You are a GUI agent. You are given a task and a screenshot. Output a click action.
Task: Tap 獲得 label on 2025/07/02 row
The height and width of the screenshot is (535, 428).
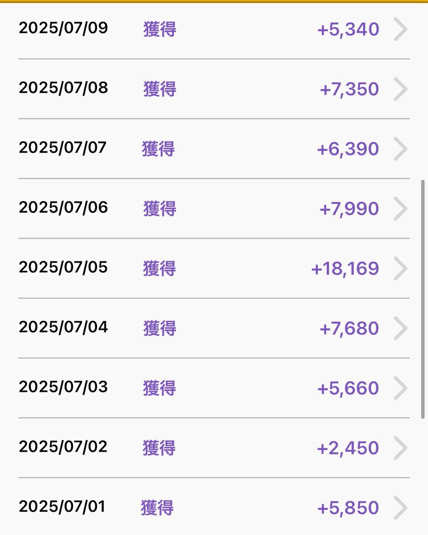point(159,448)
